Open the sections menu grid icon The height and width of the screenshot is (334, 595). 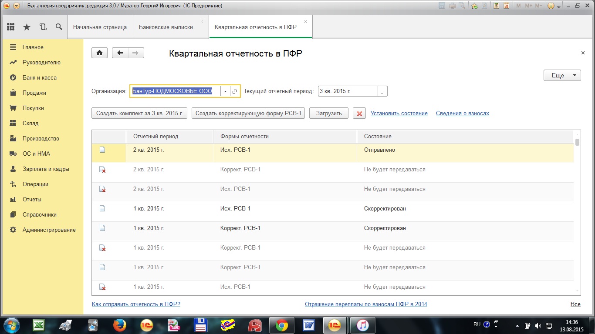[x=11, y=27]
